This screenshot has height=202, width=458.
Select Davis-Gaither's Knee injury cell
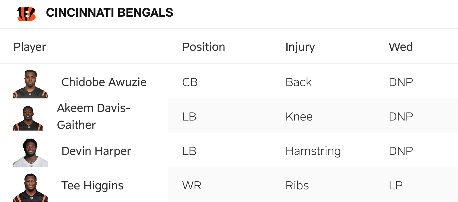[x=299, y=117]
